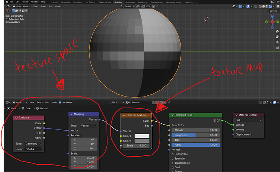Collapse the Principled BSDF node

[172, 115]
